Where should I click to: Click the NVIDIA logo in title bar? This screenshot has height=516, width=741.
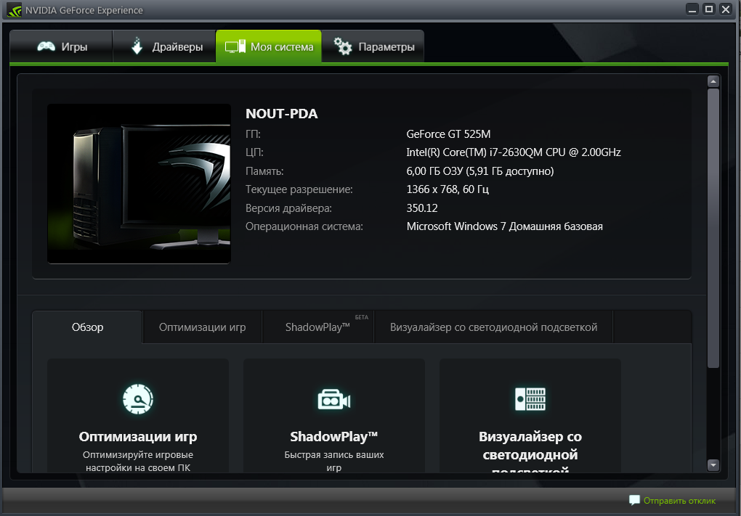coord(15,10)
